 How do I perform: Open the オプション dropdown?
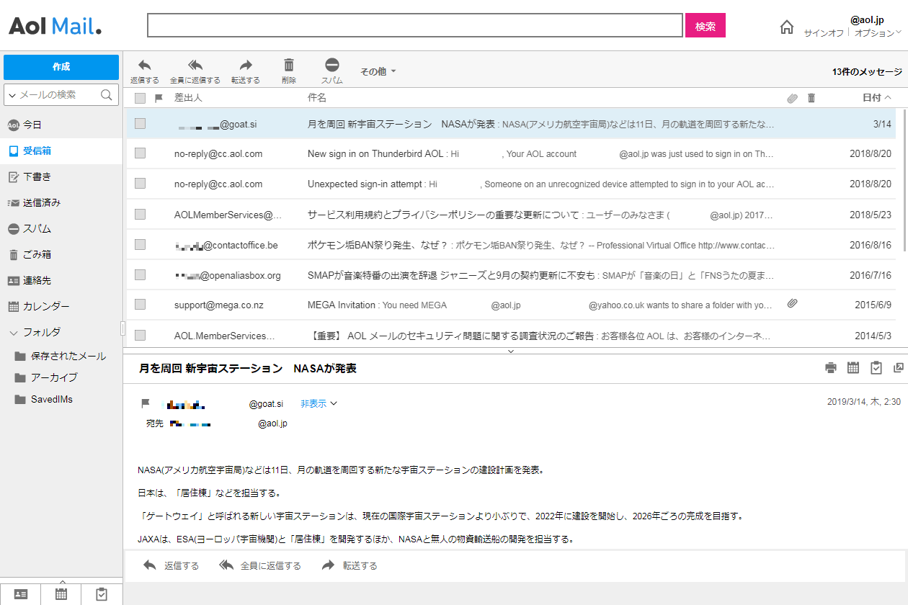[x=878, y=33]
